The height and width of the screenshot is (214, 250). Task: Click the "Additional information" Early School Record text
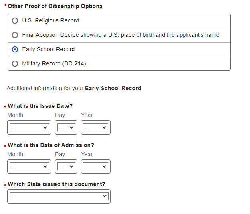74,89
